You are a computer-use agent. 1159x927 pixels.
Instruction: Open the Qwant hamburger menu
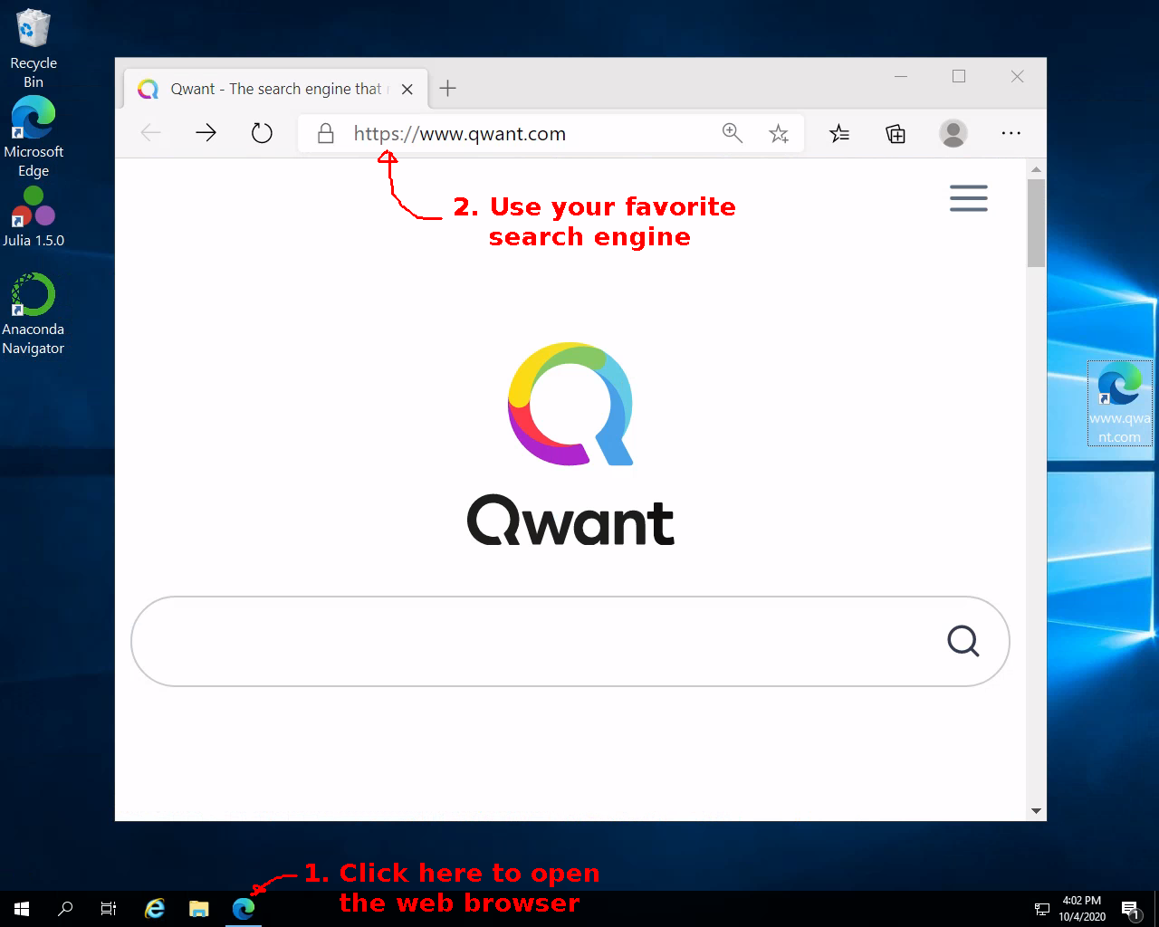pos(969,198)
